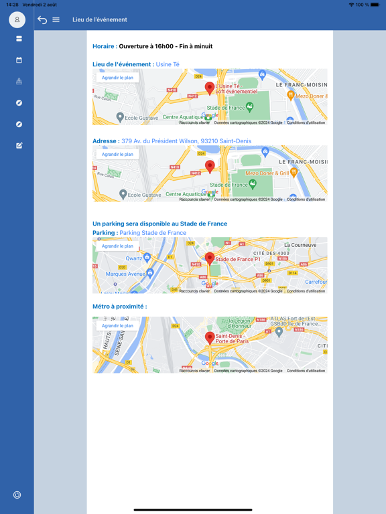Select 'Un parking sera disponible au Stade de France'
386x514 pixels.
coord(160,224)
